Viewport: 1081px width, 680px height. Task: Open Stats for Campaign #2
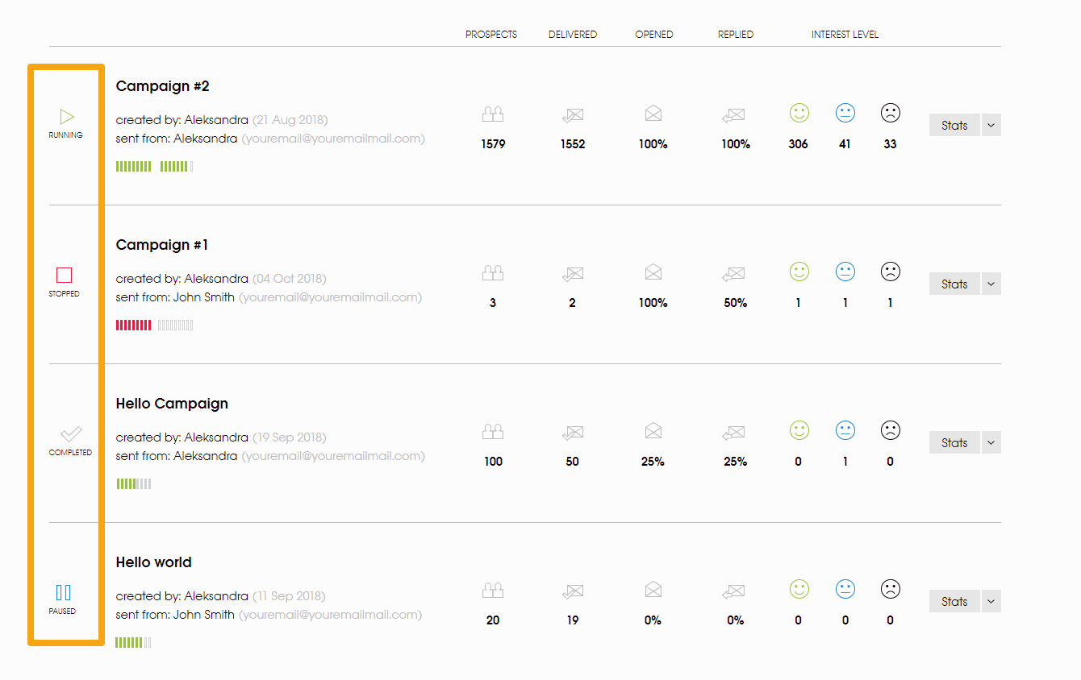pyautogui.click(x=954, y=125)
